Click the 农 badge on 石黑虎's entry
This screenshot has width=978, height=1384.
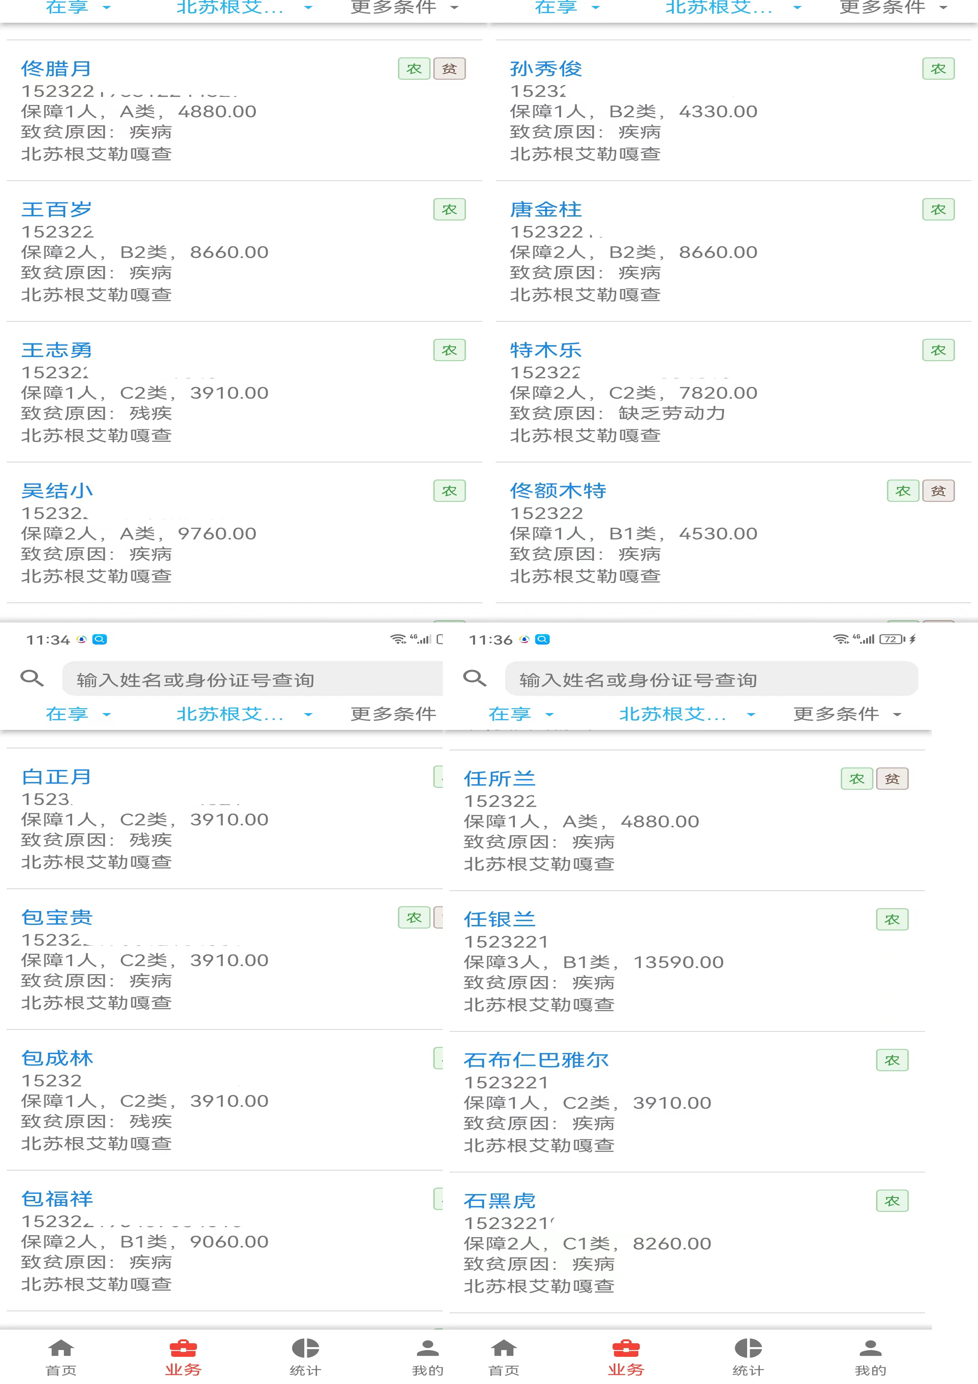coord(892,1201)
